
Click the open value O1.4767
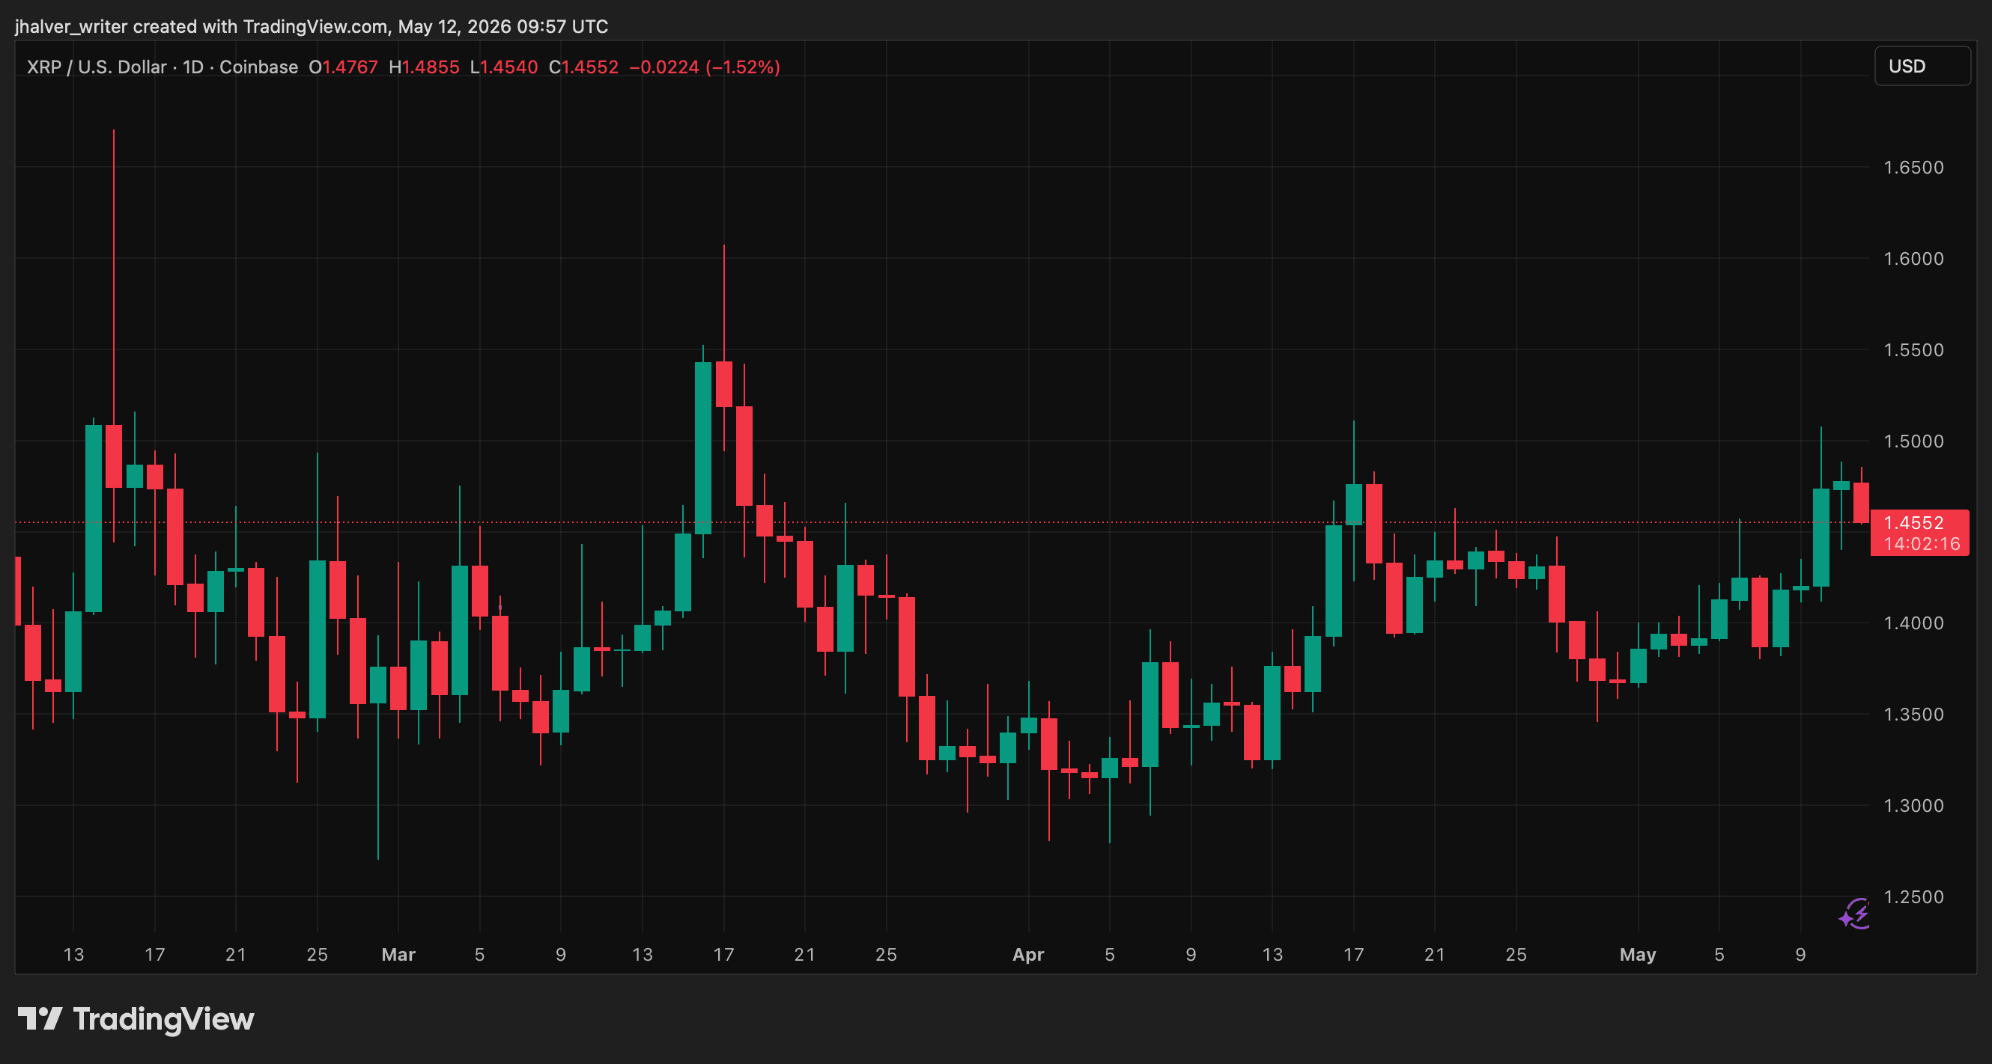click(343, 67)
